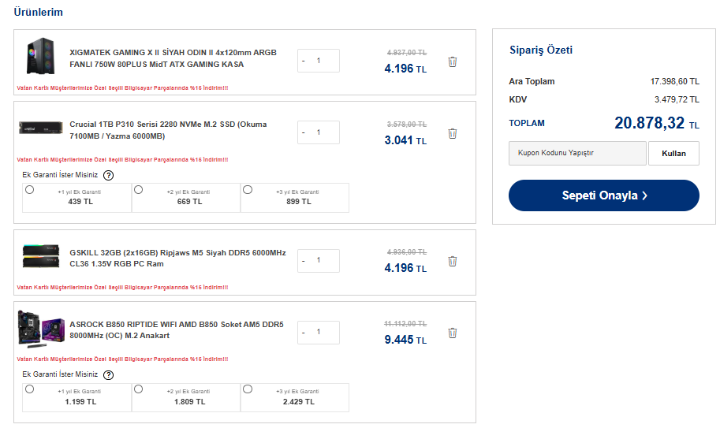Viewport: 720px width, 428px height.
Task: Choose ASROCK +3 year warranty at 2.429 TL
Action: [248, 389]
